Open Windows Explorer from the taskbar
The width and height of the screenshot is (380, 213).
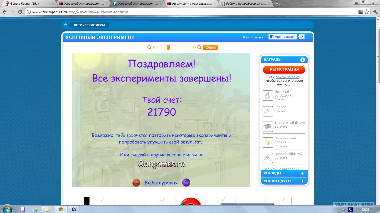tap(35, 209)
